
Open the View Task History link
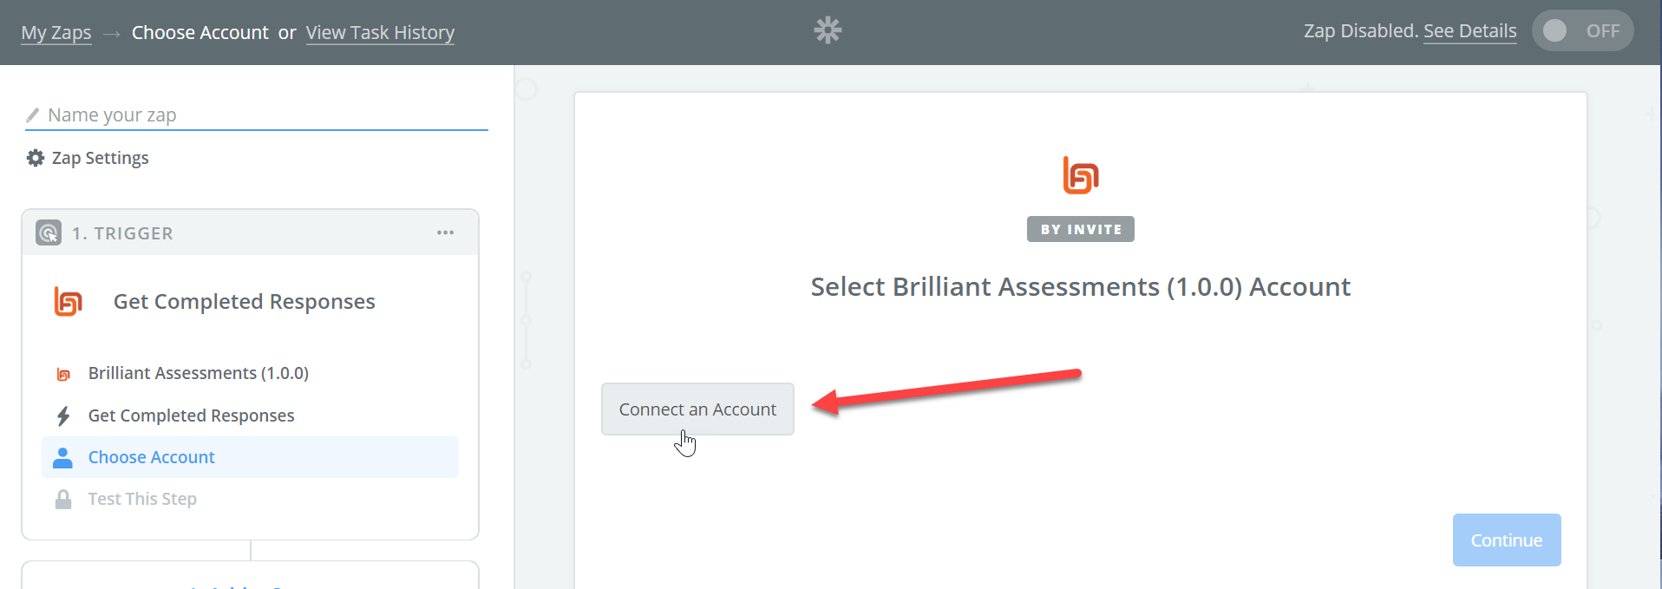point(380,33)
